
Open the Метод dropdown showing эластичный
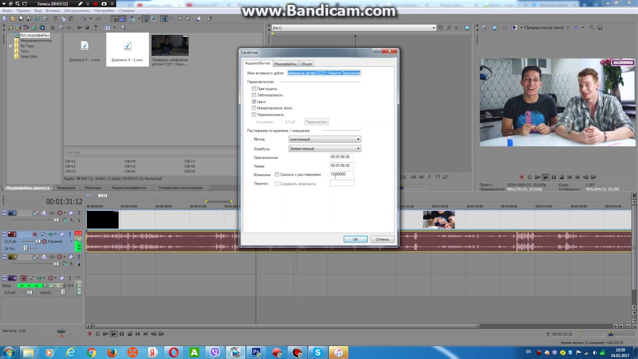coord(324,139)
